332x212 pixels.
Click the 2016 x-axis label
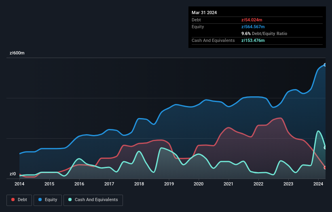(x=79, y=184)
